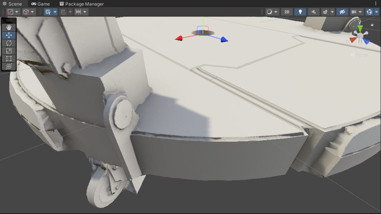The height and width of the screenshot is (214, 381).
Task: Select the Scale tool
Action: coord(9,50)
